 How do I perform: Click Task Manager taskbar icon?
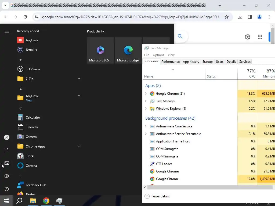click(59, 201)
